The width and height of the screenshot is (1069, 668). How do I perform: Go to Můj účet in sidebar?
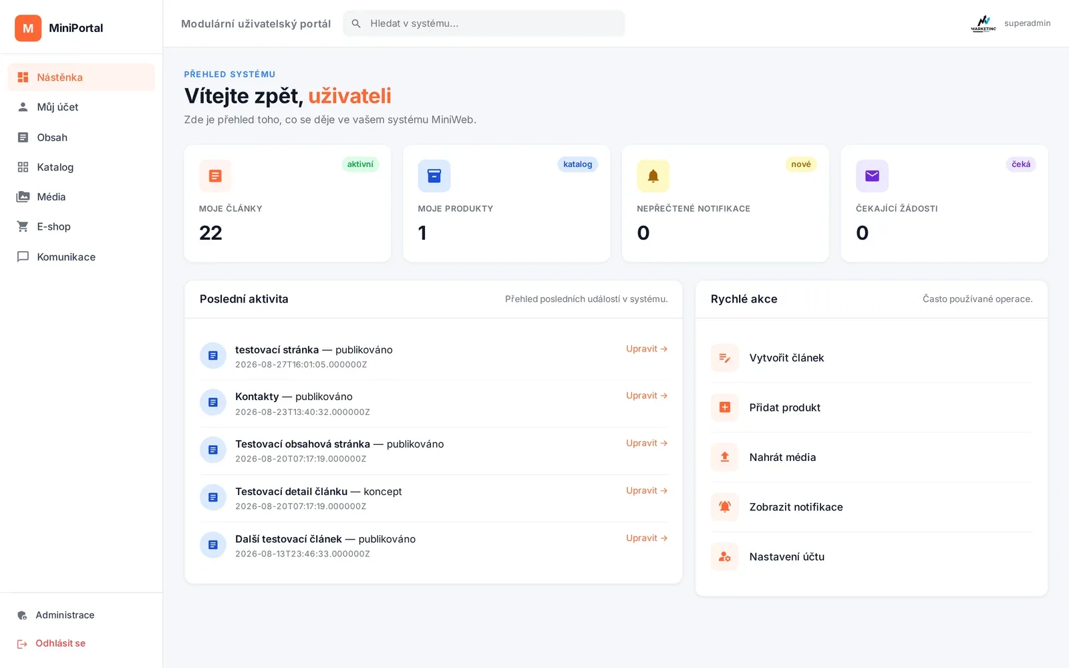[81, 107]
